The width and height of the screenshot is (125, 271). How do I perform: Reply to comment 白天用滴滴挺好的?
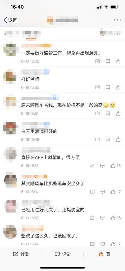click(x=108, y=140)
